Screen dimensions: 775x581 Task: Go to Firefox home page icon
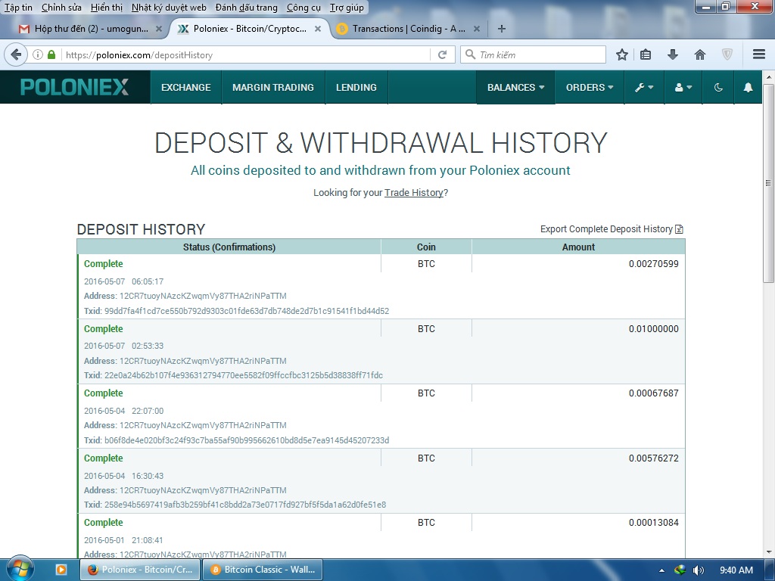click(x=700, y=54)
